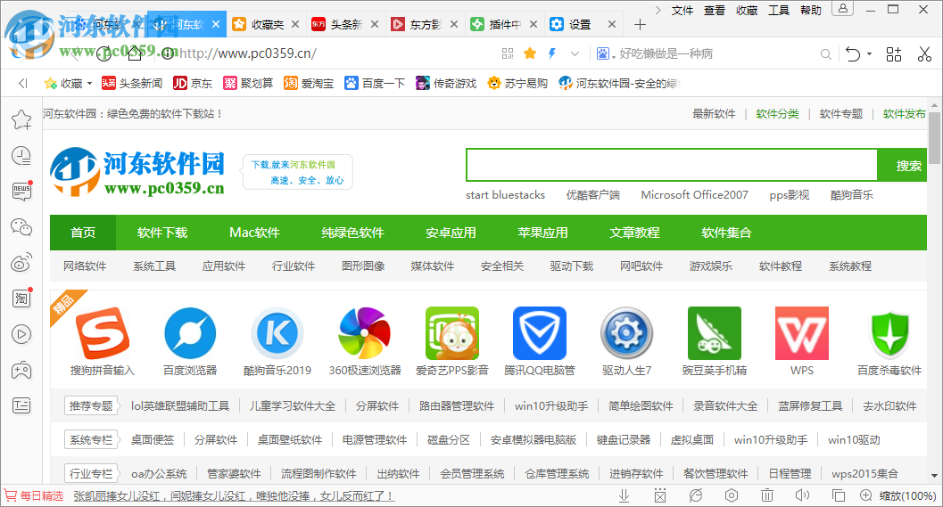Image resolution: width=943 pixels, height=507 pixels.
Task: Open the Taobao icon in sidebar
Action: click(21, 298)
